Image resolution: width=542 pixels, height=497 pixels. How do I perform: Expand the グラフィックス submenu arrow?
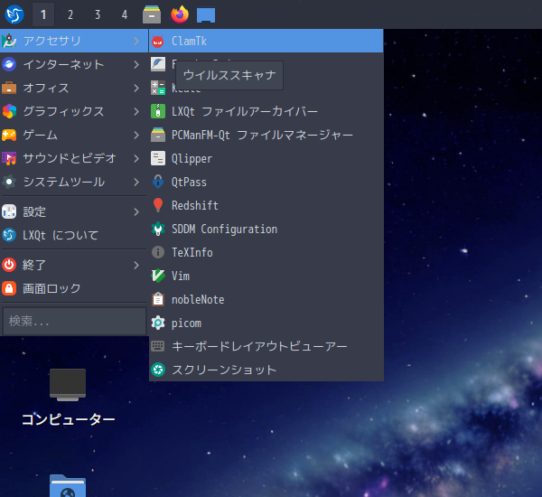click(x=136, y=112)
